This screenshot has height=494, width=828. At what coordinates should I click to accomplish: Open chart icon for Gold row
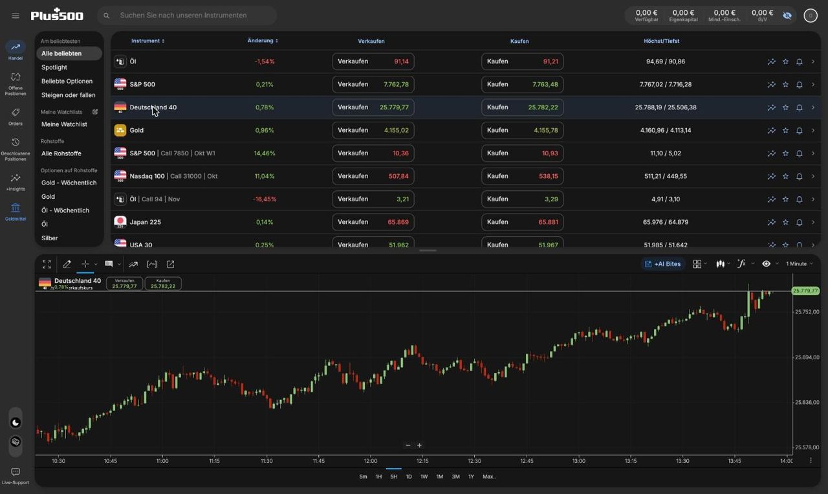(x=772, y=130)
